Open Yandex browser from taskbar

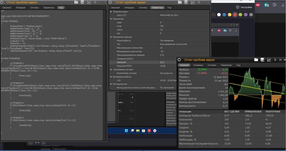click(155, 130)
